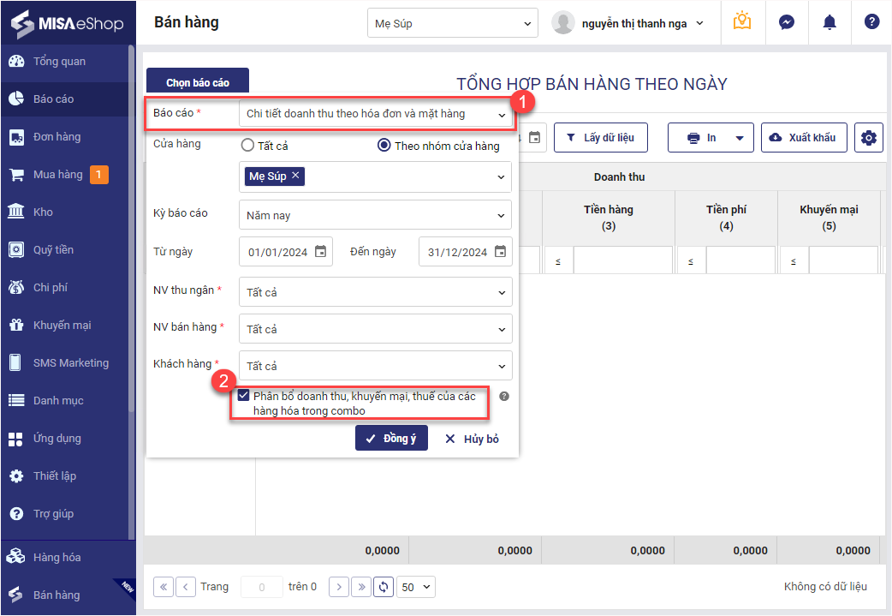Click the lightbulb tips icon in header
Viewport: 892px width, 616px height.
coord(742,22)
